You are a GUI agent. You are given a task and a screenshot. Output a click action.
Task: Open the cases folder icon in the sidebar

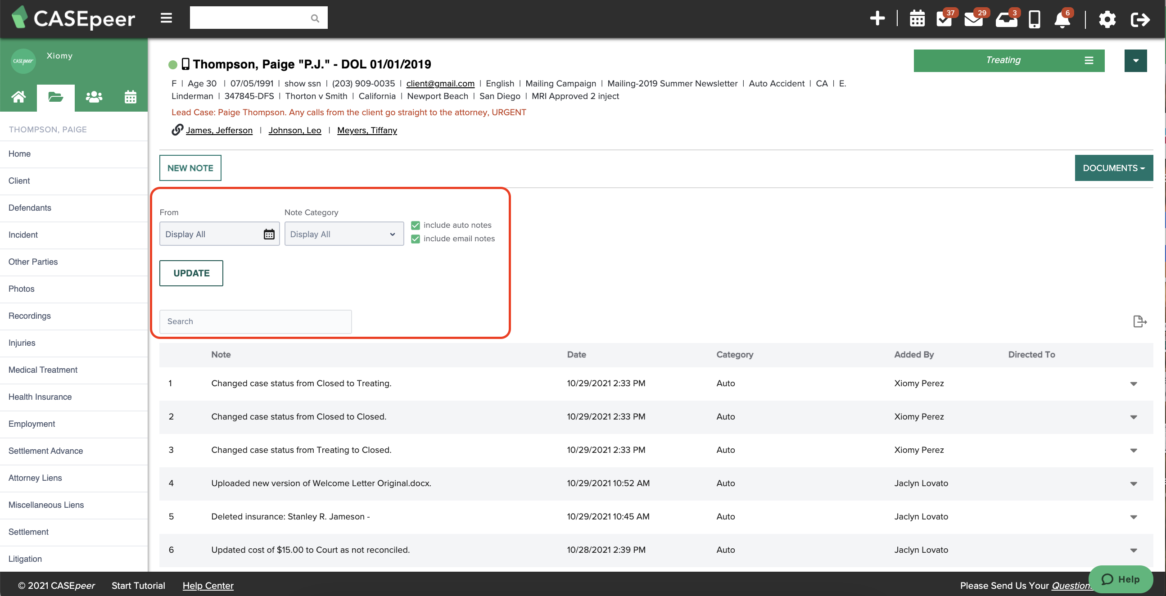[x=55, y=97]
